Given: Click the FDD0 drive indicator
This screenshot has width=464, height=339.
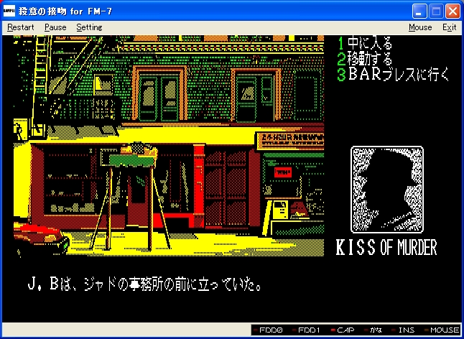Looking at the screenshot, I should click(x=271, y=330).
